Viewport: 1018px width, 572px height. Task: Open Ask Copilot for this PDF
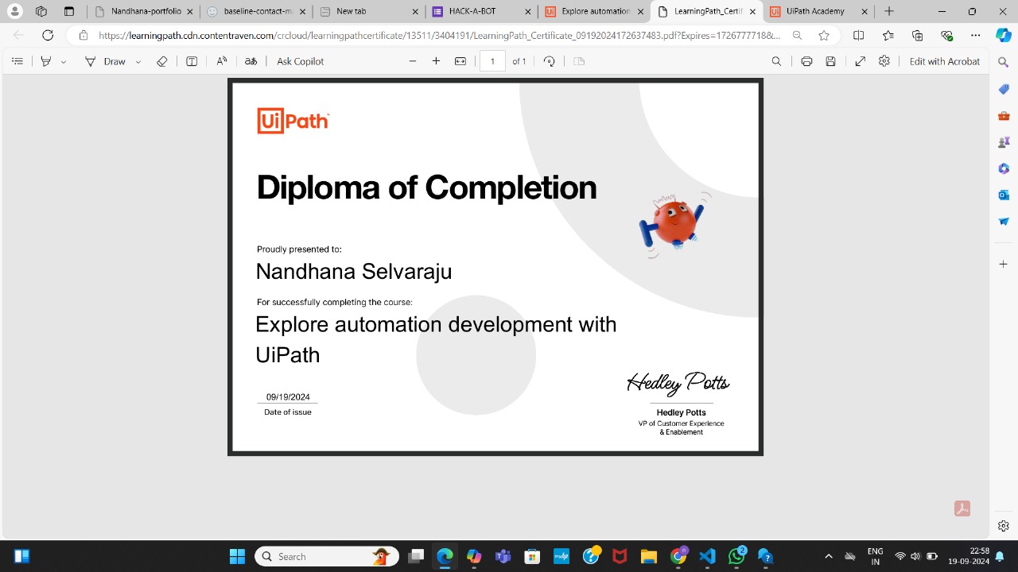pos(300,61)
